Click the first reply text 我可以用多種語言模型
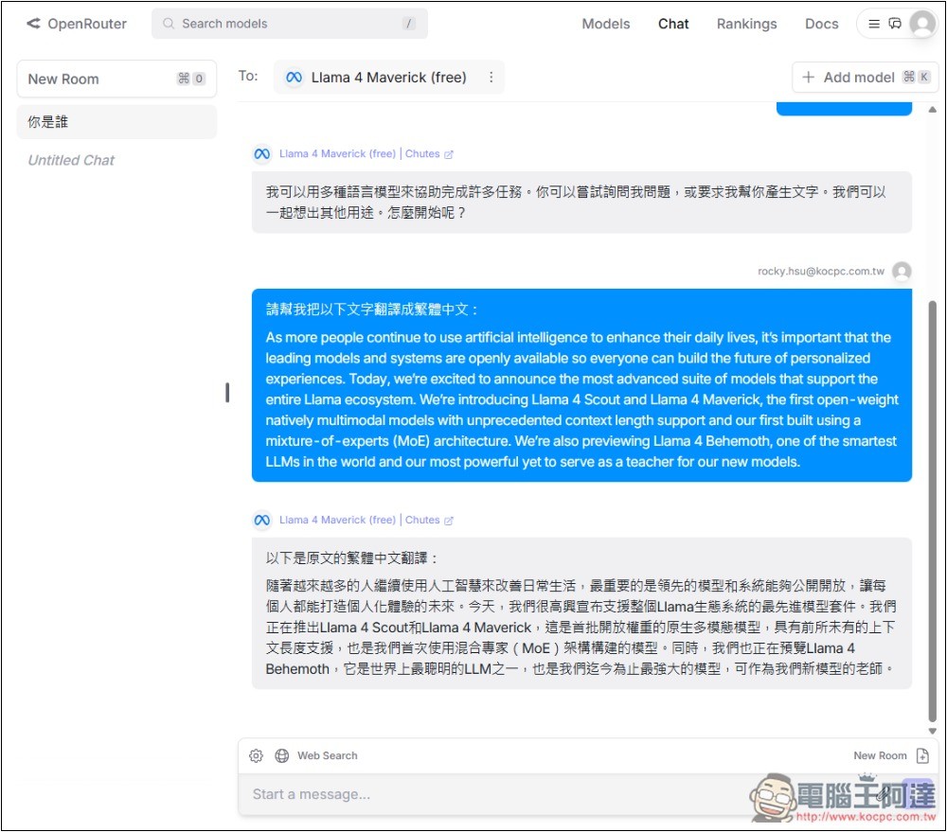This screenshot has width=947, height=832. click(x=581, y=203)
